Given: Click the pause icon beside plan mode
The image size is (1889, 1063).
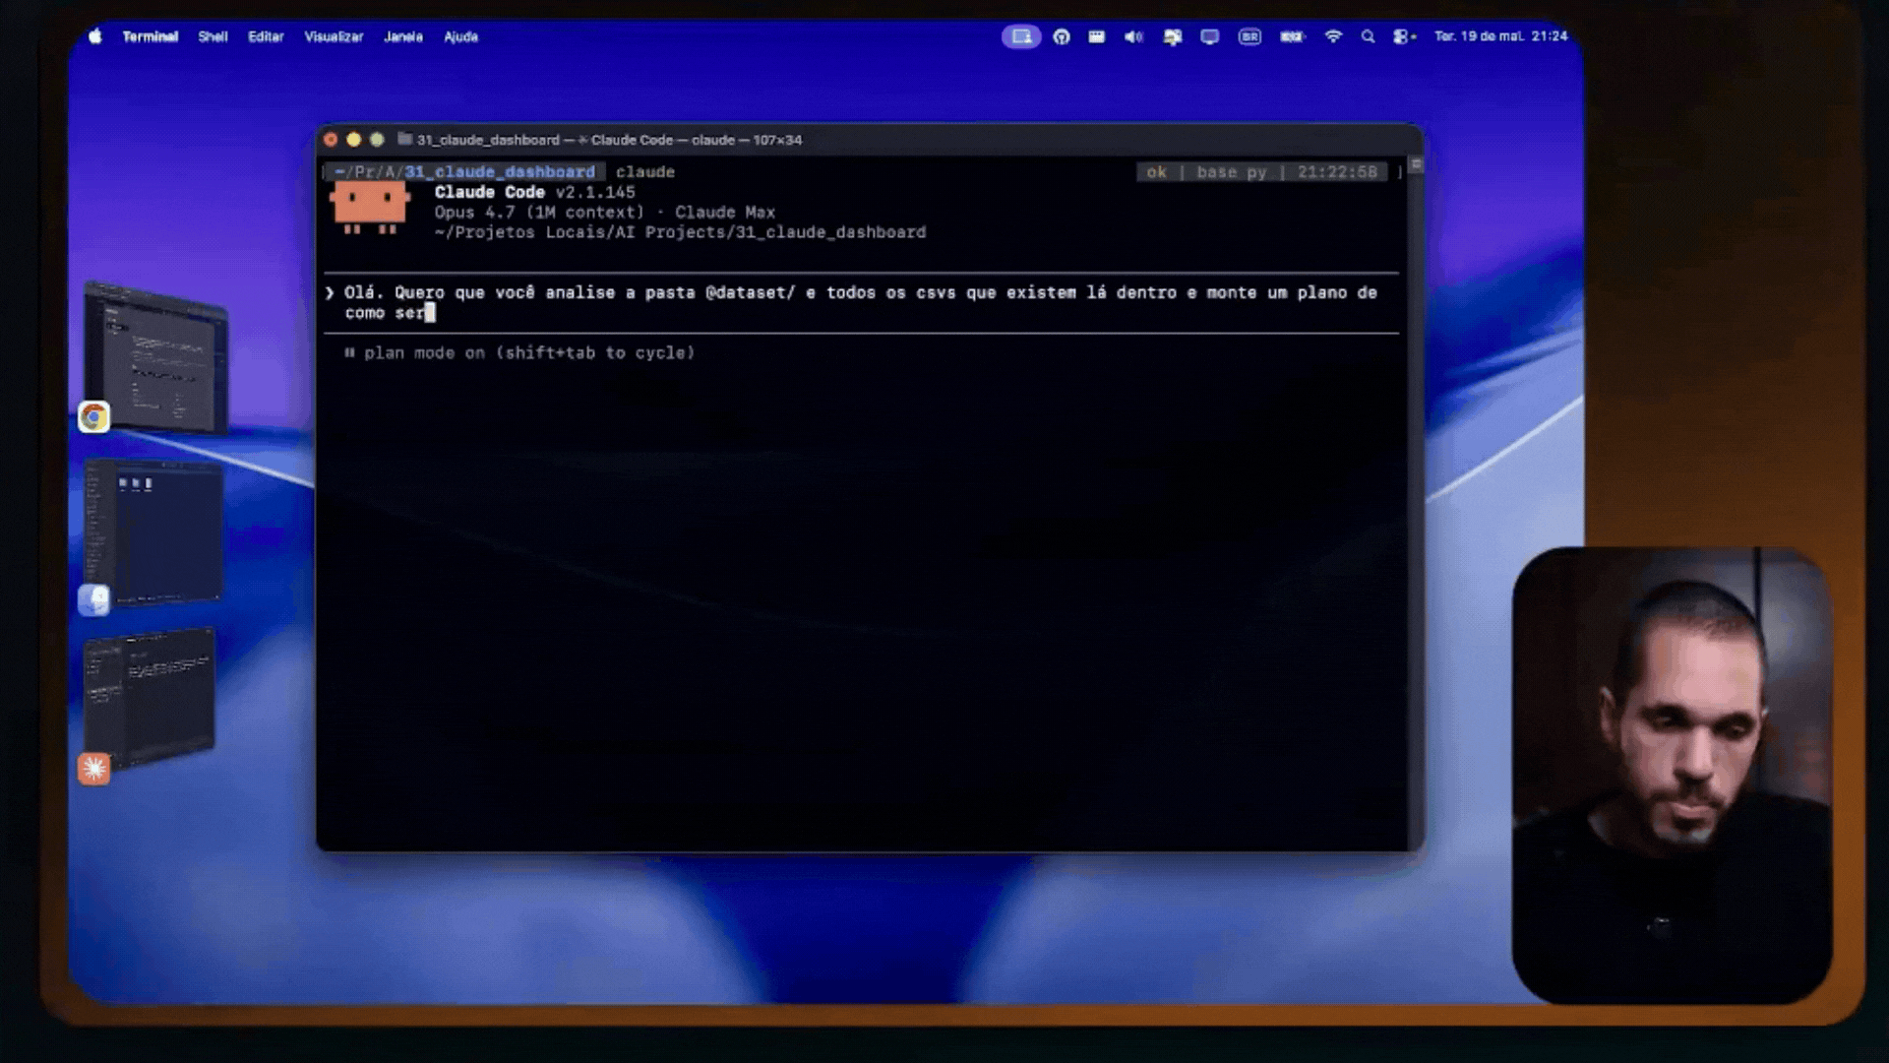Looking at the screenshot, I should (x=349, y=352).
